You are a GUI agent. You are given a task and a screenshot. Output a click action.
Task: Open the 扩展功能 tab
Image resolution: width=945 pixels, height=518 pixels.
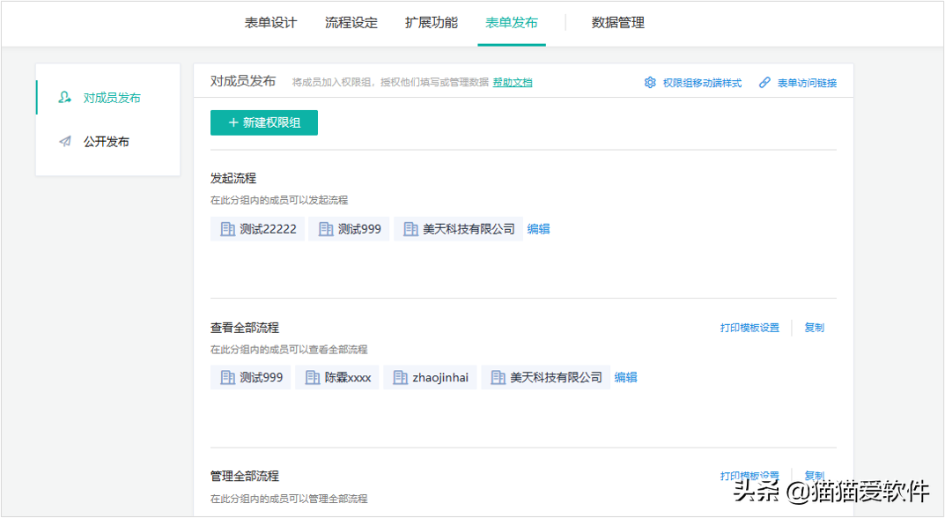(x=432, y=23)
